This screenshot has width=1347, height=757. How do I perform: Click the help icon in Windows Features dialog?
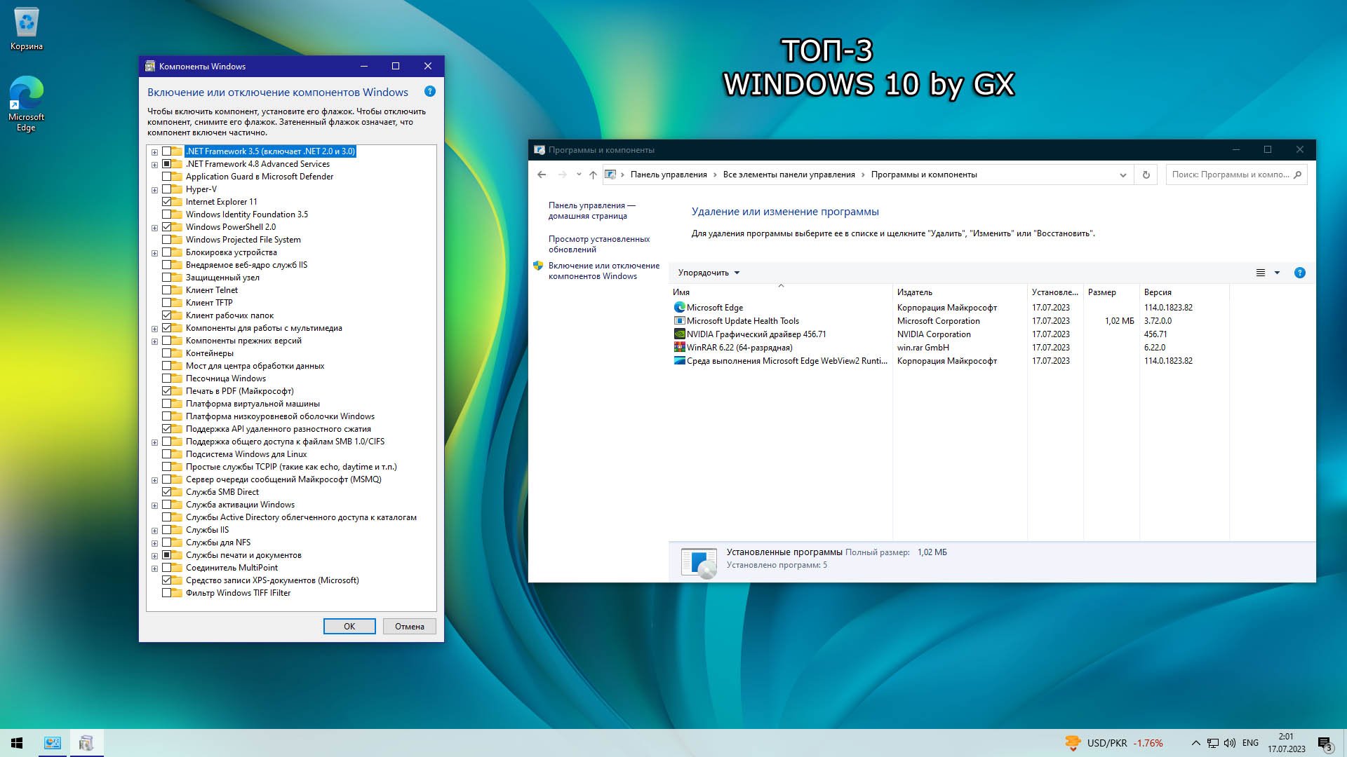pos(430,92)
